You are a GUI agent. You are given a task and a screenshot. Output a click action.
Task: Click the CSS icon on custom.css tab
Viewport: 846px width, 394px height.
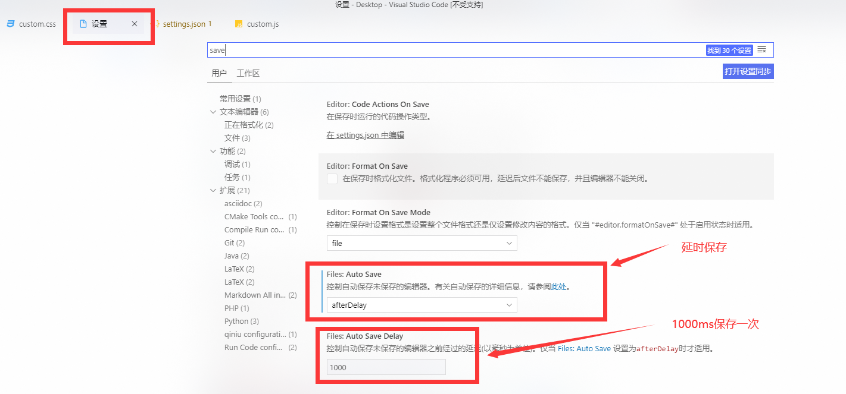[x=10, y=24]
